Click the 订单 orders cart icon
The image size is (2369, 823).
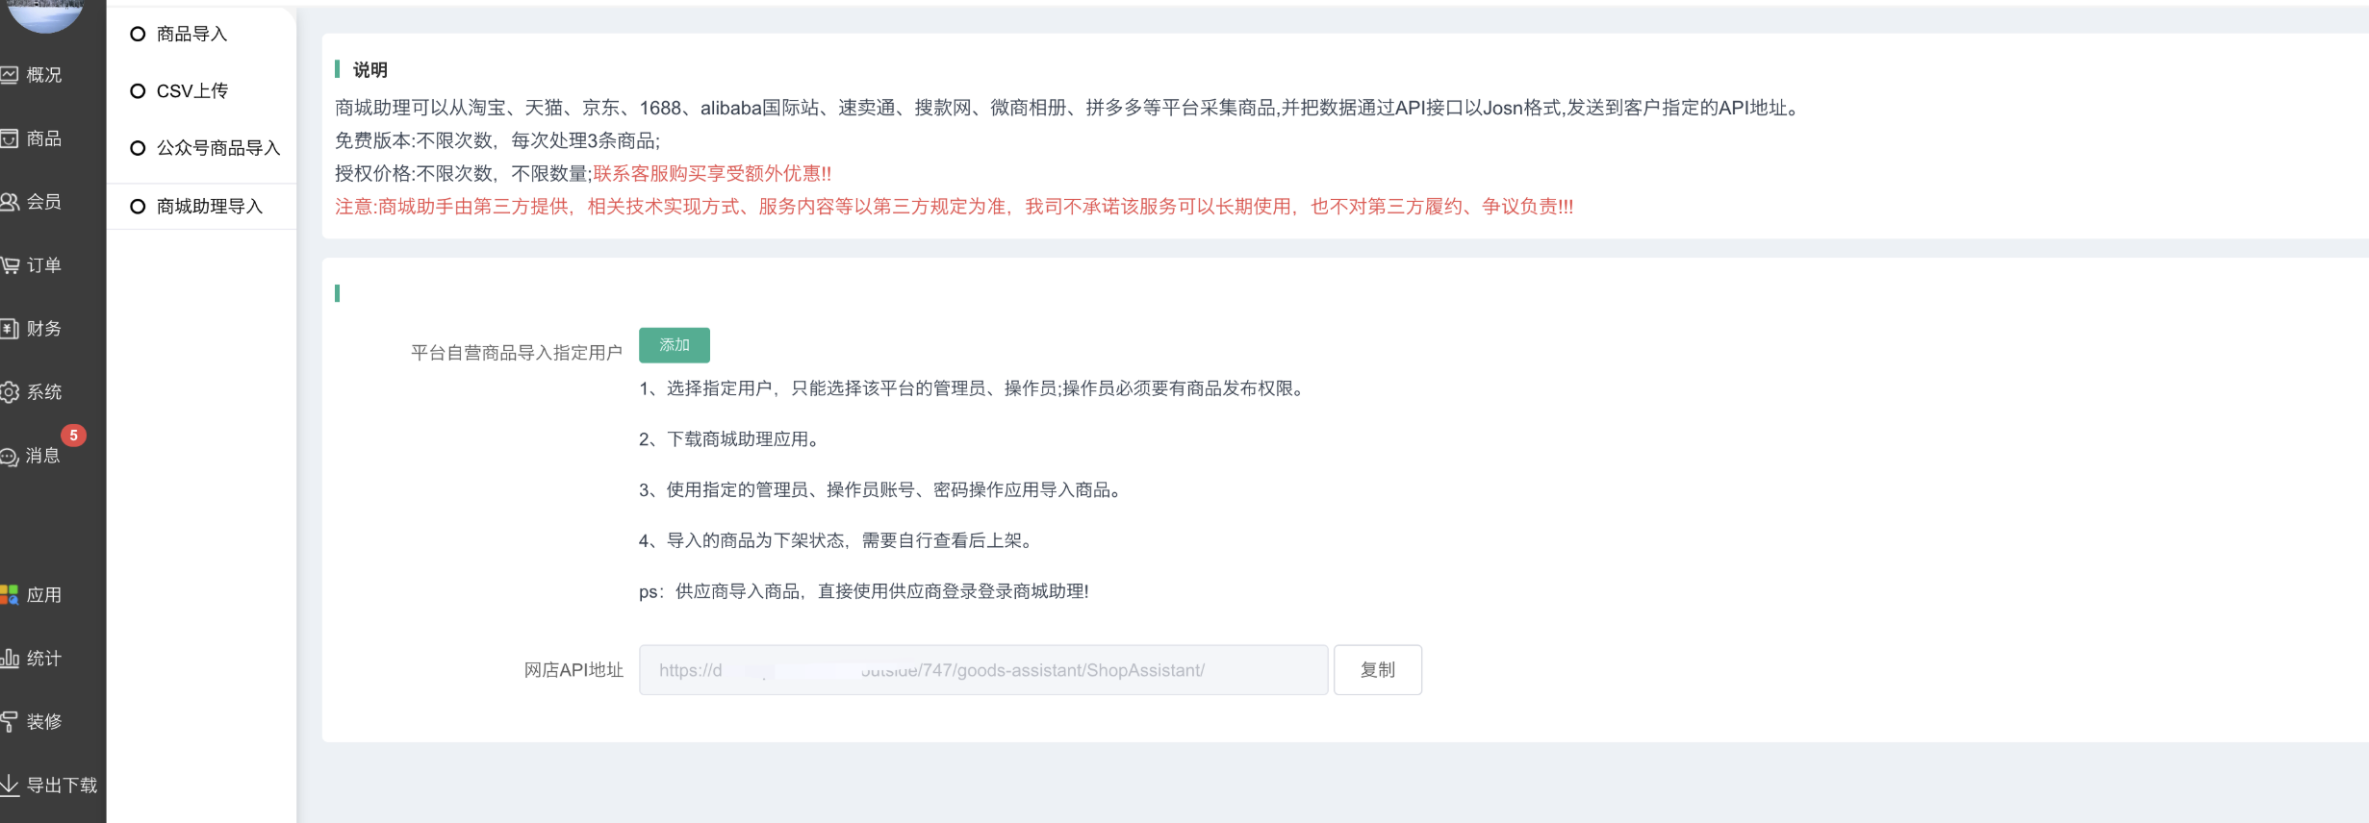pyautogui.click(x=10, y=265)
